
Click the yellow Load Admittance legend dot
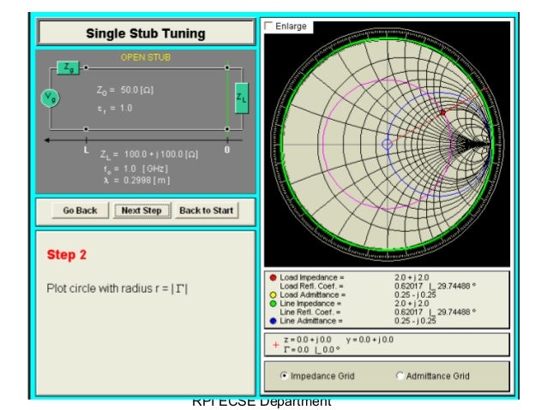point(273,294)
